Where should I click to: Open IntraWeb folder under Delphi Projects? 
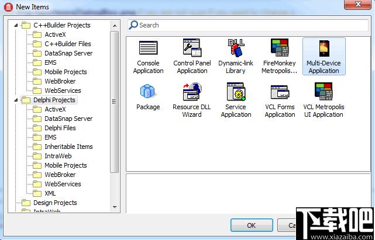52,156
